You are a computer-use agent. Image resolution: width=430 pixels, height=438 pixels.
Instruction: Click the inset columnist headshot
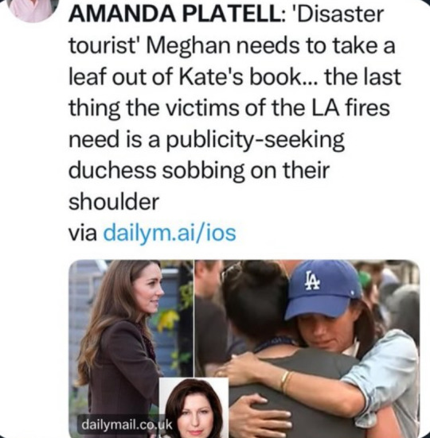pyautogui.click(x=193, y=408)
